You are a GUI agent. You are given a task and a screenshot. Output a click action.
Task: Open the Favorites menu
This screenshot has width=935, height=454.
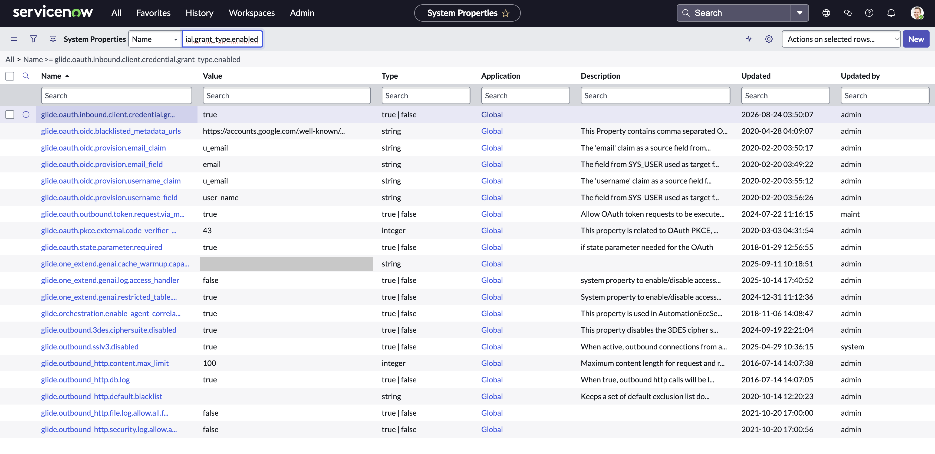[153, 13]
